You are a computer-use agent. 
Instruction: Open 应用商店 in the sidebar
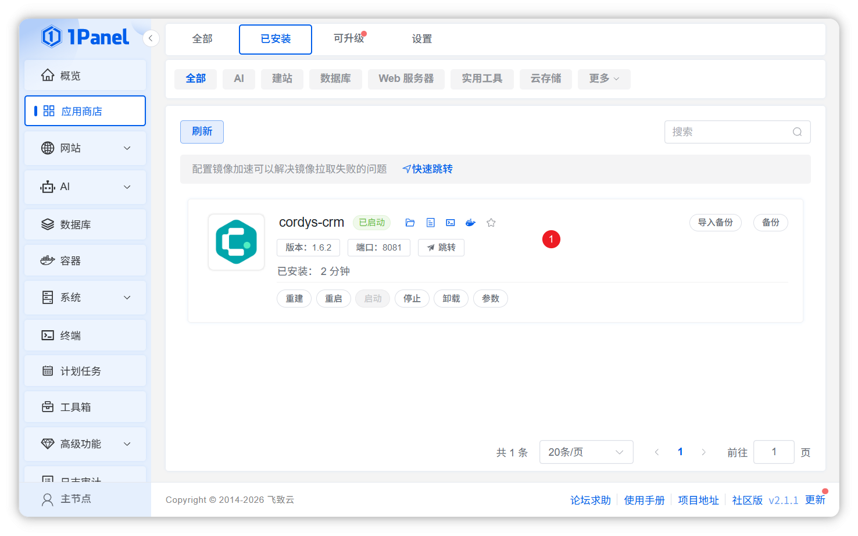coord(85,111)
